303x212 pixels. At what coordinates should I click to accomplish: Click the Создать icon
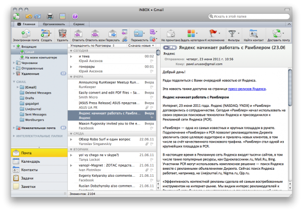click(45, 34)
